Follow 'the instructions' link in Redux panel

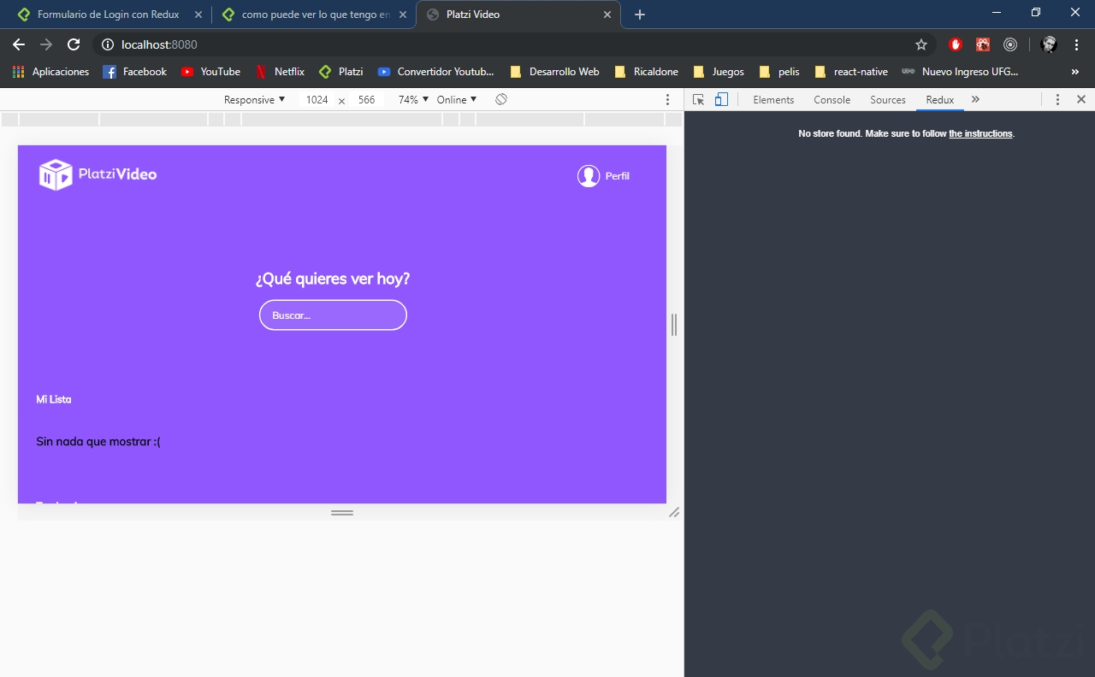[x=980, y=134]
